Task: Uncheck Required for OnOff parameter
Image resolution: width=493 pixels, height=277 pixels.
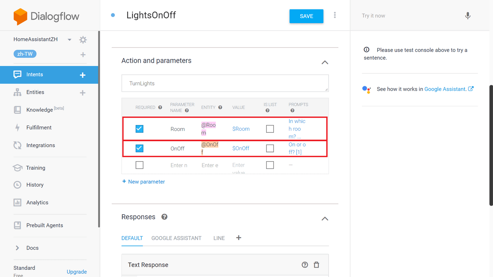Action: 139,148
